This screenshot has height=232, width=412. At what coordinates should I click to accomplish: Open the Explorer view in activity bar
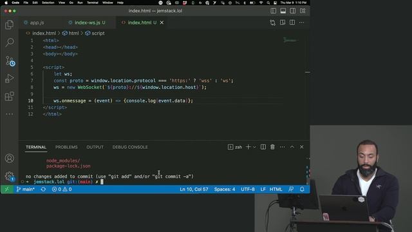pos(10,24)
